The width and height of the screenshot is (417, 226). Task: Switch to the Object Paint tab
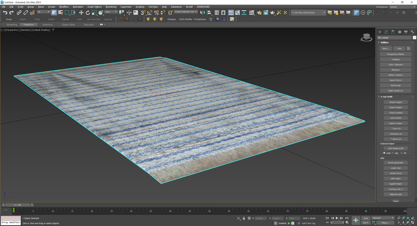tap(68, 25)
